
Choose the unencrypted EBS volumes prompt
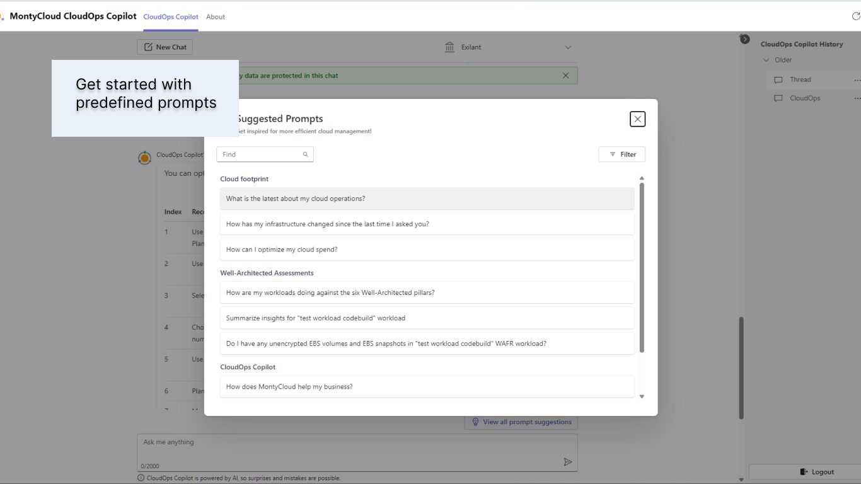coord(427,343)
